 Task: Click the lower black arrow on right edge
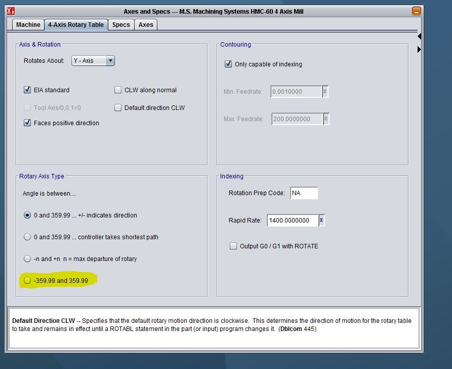click(419, 49)
